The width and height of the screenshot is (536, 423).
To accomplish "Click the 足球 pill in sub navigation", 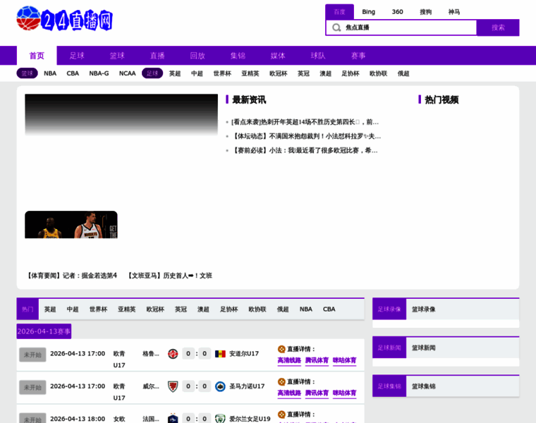I will pyautogui.click(x=152, y=73).
